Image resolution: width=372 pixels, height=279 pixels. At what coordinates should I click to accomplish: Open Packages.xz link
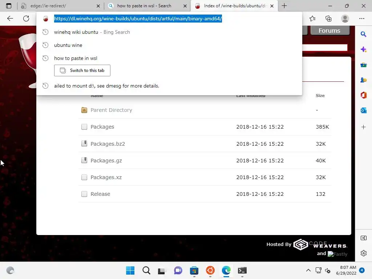pyautogui.click(x=106, y=177)
